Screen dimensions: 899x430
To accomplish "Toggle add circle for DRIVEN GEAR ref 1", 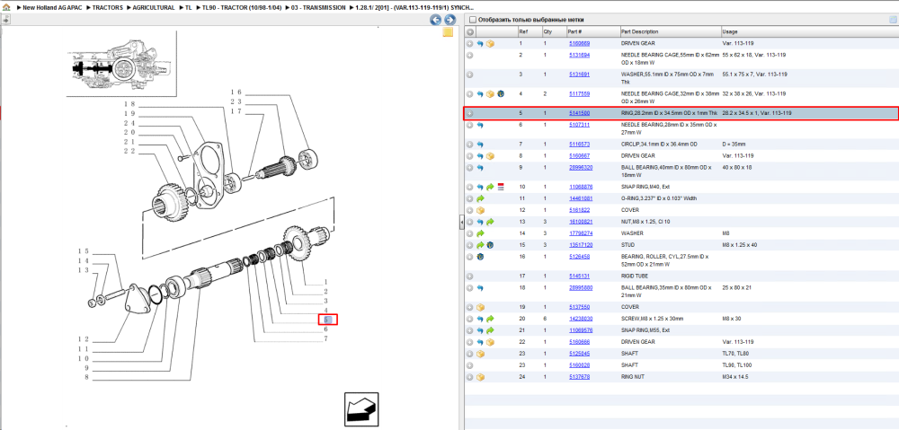I will click(x=469, y=43).
